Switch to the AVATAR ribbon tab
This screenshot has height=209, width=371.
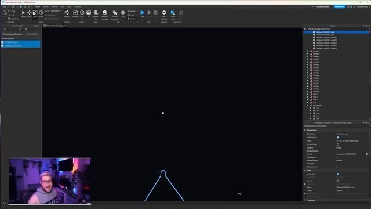[54, 6]
